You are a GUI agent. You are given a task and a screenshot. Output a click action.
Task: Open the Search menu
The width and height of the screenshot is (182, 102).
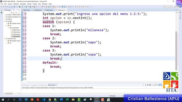tap(29, 4)
